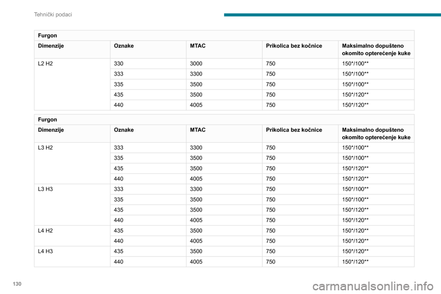Click '150*/120**' in L2 H2 440 row
Viewport: 441px width, 294px height.
(x=355, y=105)
